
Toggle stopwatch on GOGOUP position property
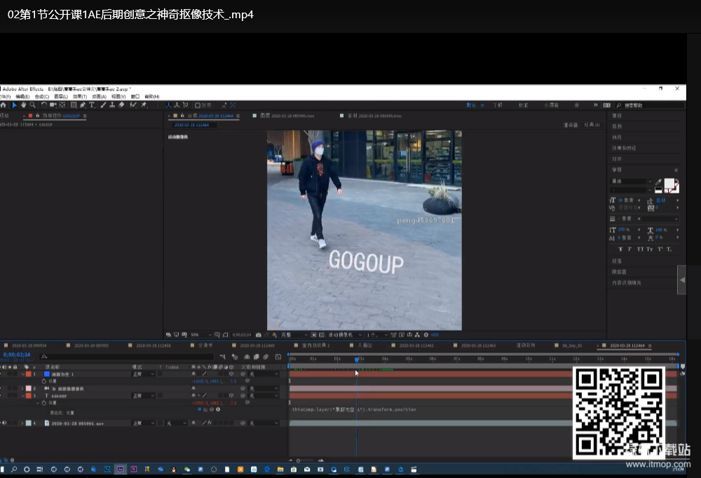point(45,403)
